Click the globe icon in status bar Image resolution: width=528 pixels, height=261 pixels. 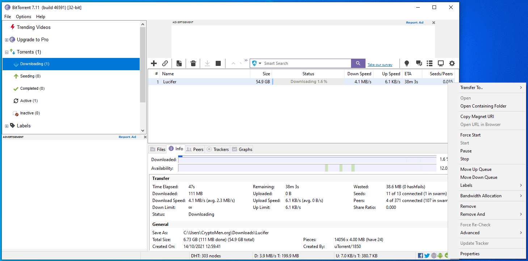point(434,256)
